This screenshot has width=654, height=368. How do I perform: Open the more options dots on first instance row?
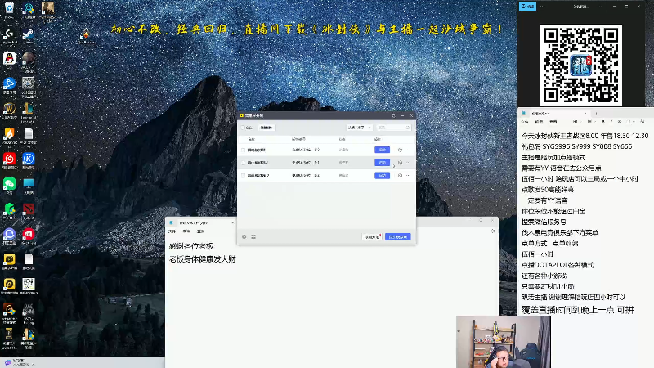point(408,150)
